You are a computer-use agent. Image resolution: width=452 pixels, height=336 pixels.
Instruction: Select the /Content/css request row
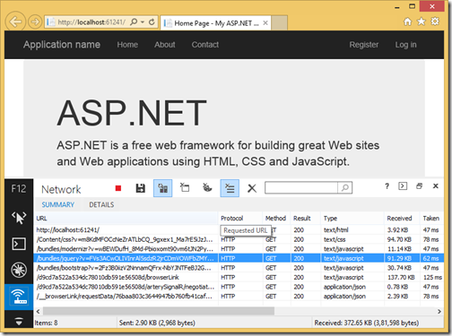tap(239, 239)
